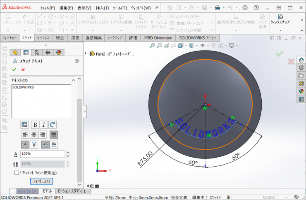This screenshot has height=200, width=306.
Task: Open the ツール(T) menu
Action: (120, 8)
